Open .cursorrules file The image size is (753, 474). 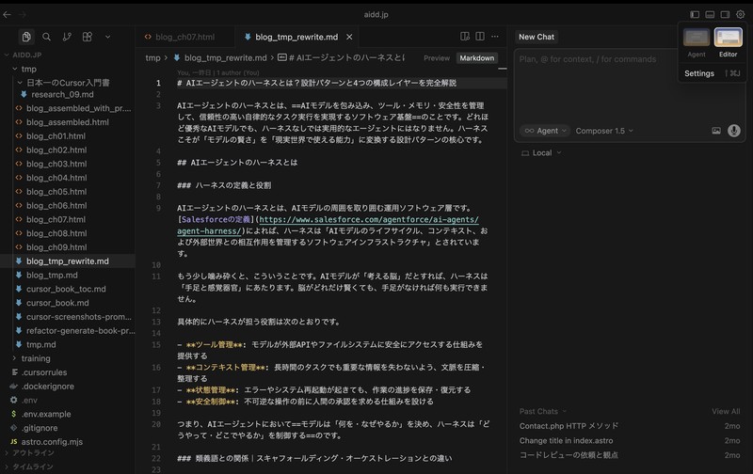coord(43,372)
